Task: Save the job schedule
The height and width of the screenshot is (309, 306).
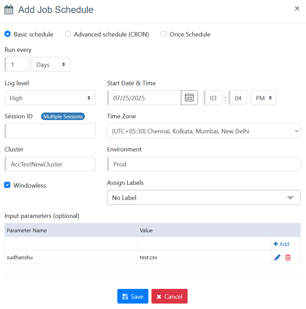Action: (x=133, y=296)
